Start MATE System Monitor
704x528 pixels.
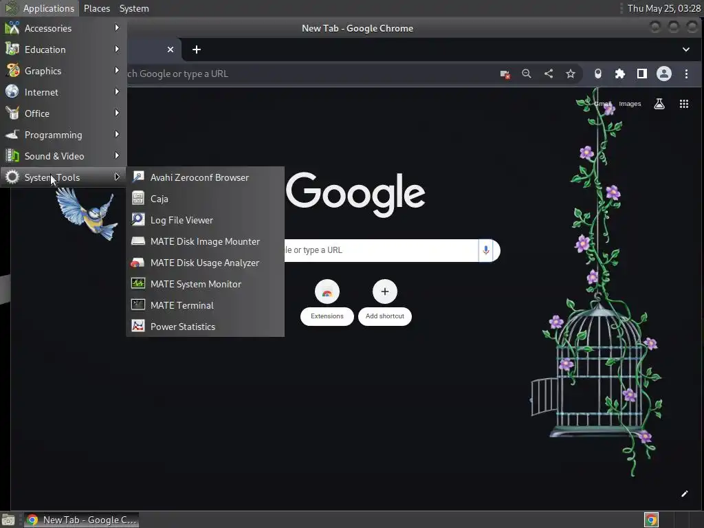click(205, 284)
